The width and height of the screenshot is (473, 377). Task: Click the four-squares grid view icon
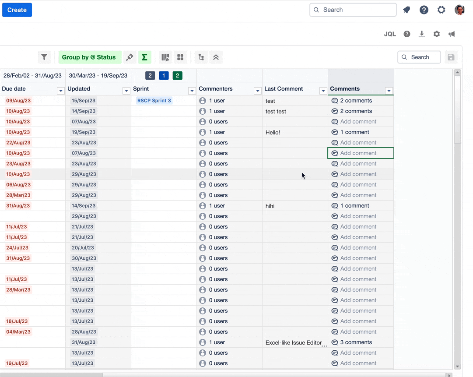(180, 57)
